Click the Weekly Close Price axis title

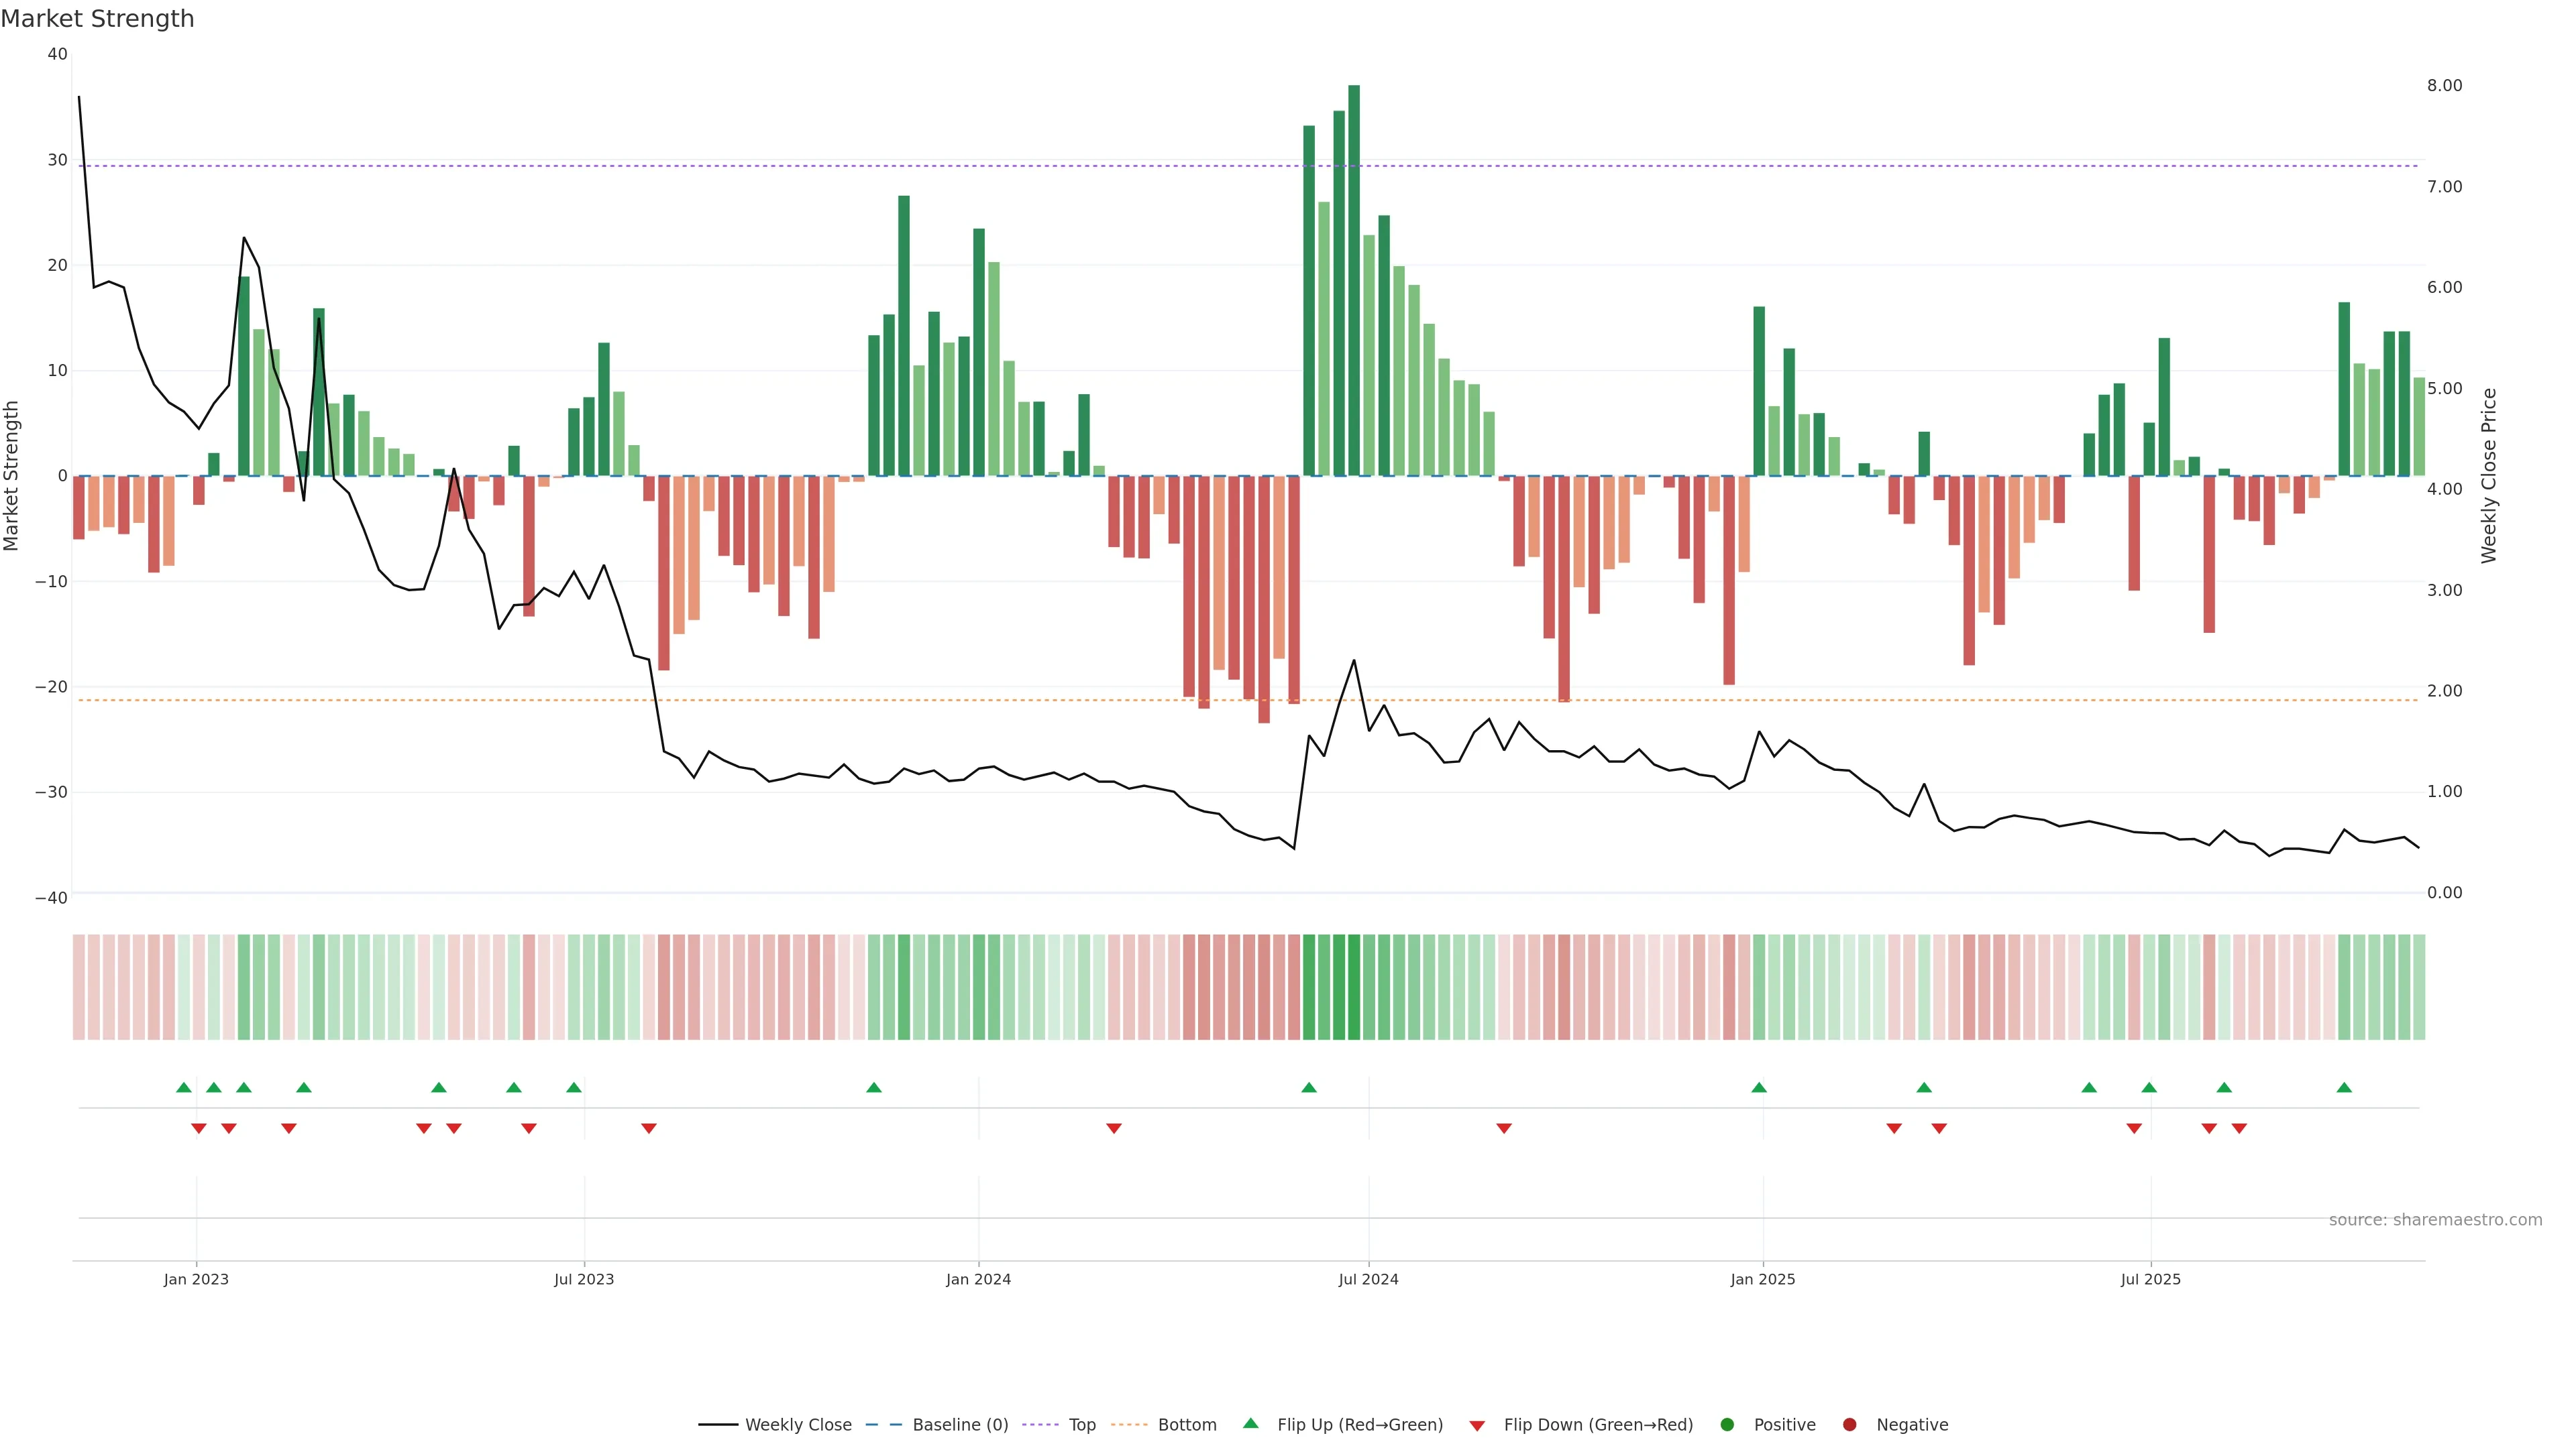(x=2489, y=476)
